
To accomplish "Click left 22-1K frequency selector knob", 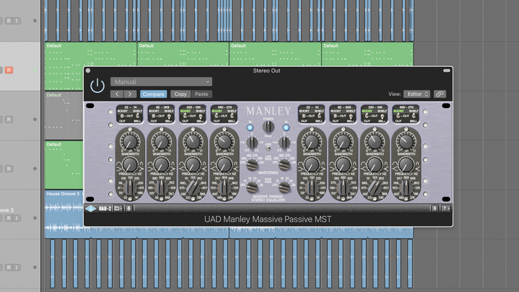I will (130, 188).
